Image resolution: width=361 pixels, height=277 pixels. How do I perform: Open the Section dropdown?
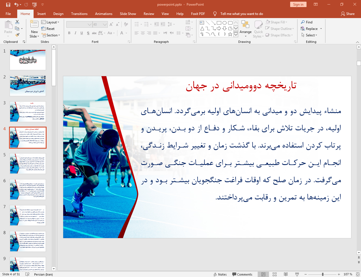pos(51,35)
